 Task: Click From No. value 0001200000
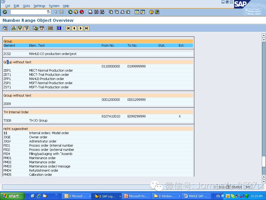pyautogui.click(x=111, y=100)
